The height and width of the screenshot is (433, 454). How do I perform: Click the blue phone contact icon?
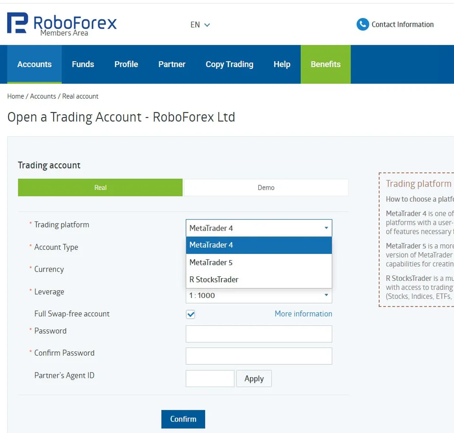click(x=363, y=24)
